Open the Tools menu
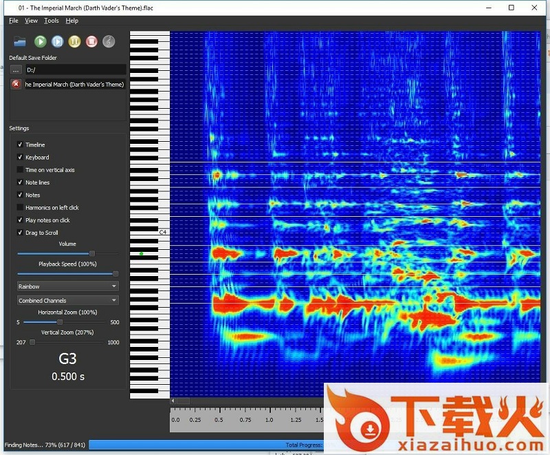550x455 pixels. coord(51,21)
